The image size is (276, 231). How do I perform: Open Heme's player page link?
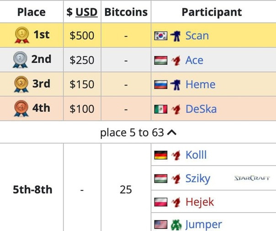tap(201, 84)
